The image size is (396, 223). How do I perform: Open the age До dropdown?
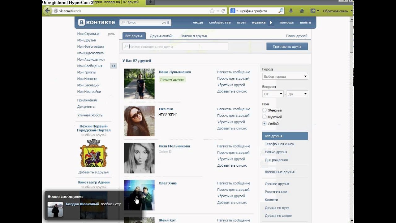[297, 94]
